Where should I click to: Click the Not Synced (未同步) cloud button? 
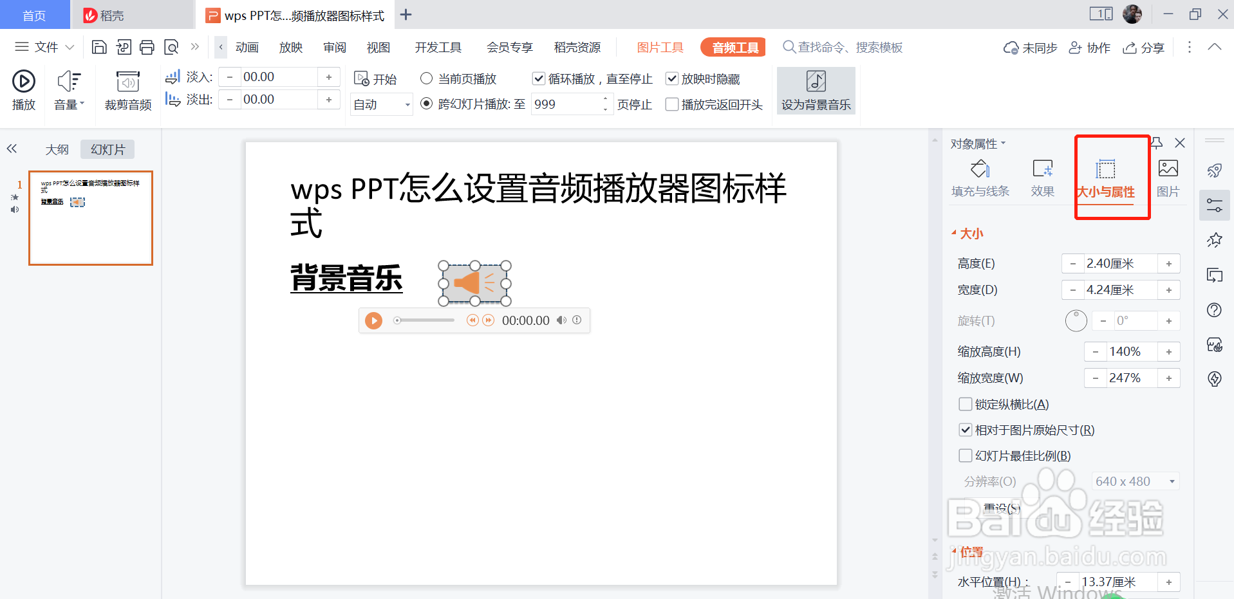click(1030, 48)
